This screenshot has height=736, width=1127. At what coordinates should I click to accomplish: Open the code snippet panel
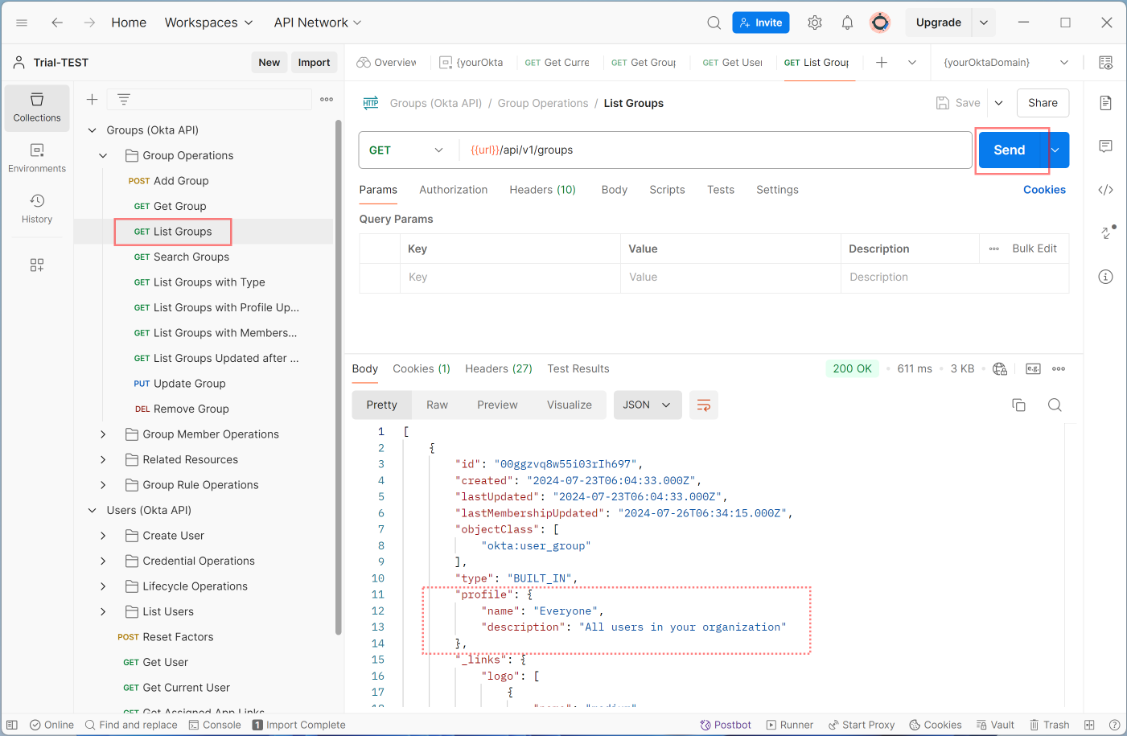tap(1106, 190)
